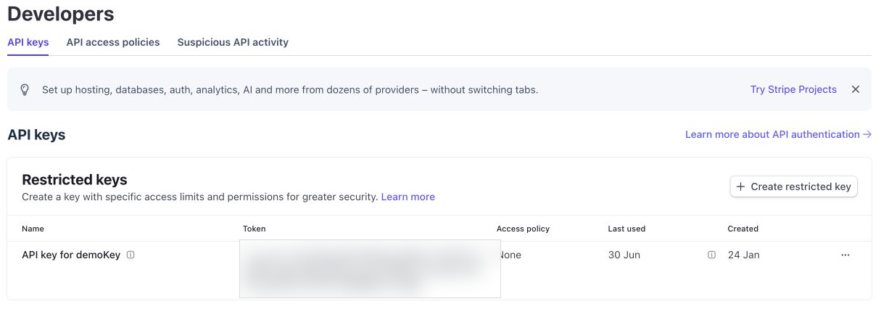The image size is (881, 312).
Task: Click the Token column header
Action: [255, 229]
